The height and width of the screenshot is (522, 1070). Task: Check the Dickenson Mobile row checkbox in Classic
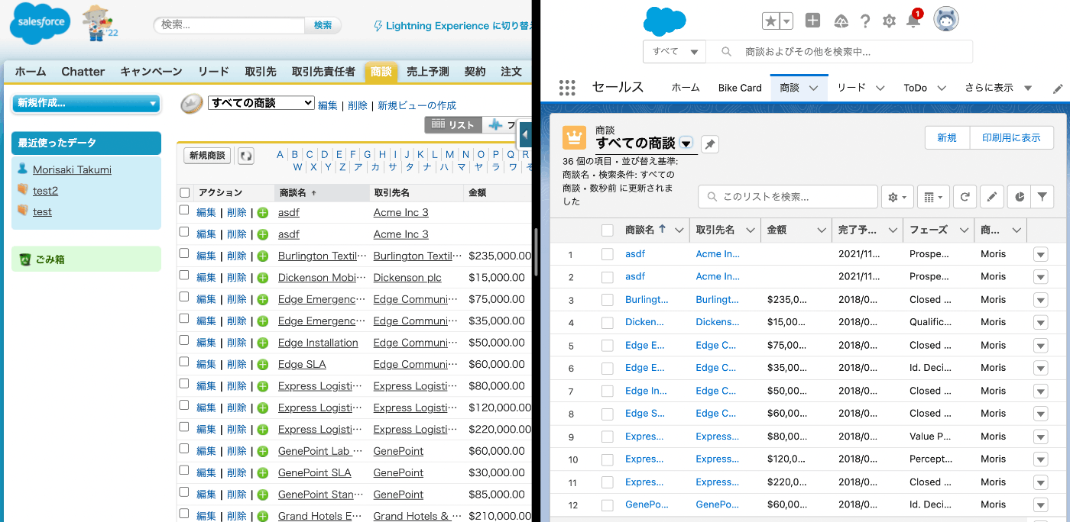[x=184, y=275]
